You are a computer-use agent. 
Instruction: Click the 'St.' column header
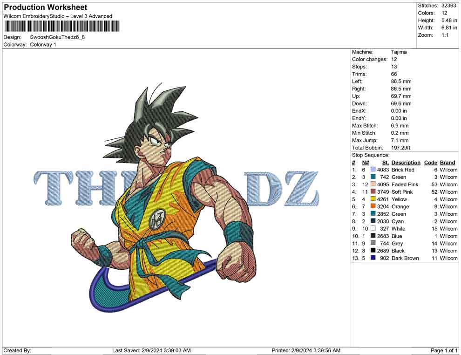386,162
